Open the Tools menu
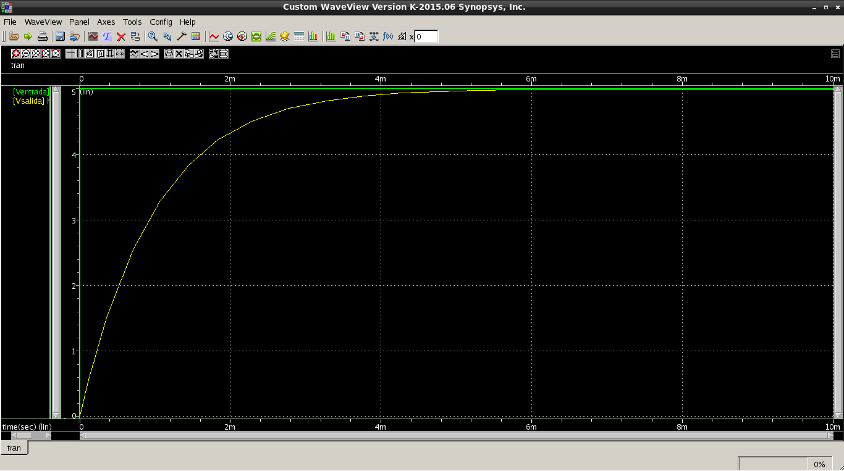844x471 pixels. 132,22
